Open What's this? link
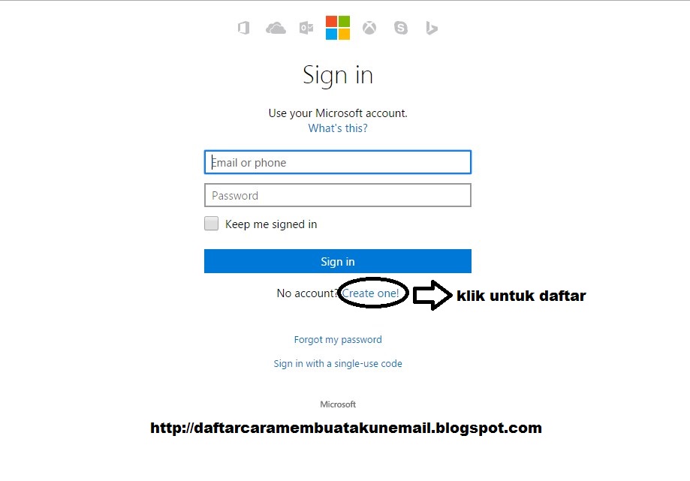The image size is (690, 481). 338,128
